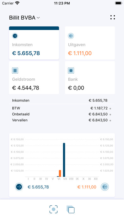Tap the Geldstroom database icon
Screen dimensions: 124x220
click(15, 70)
